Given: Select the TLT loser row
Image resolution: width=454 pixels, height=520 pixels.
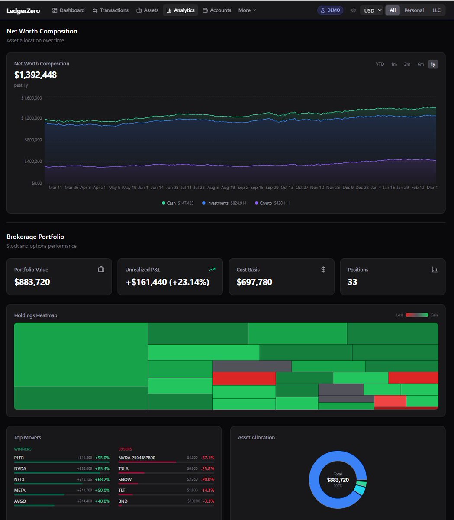Looking at the screenshot, I should [166, 491].
